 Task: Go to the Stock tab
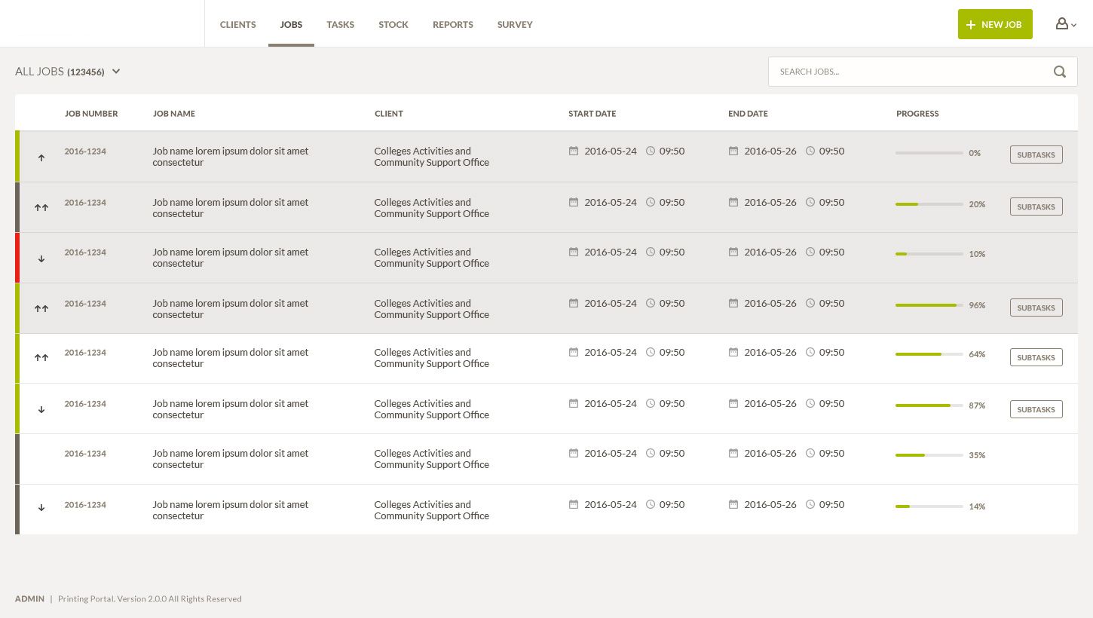coord(393,25)
